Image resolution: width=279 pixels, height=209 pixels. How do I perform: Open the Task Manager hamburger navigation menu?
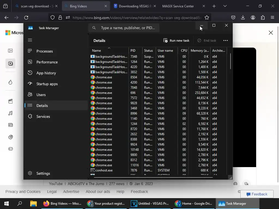[x=30, y=40]
